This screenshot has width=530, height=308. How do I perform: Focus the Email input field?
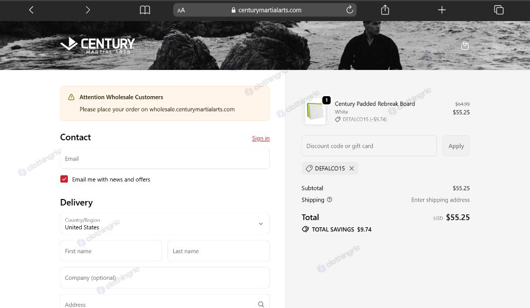[x=165, y=158]
